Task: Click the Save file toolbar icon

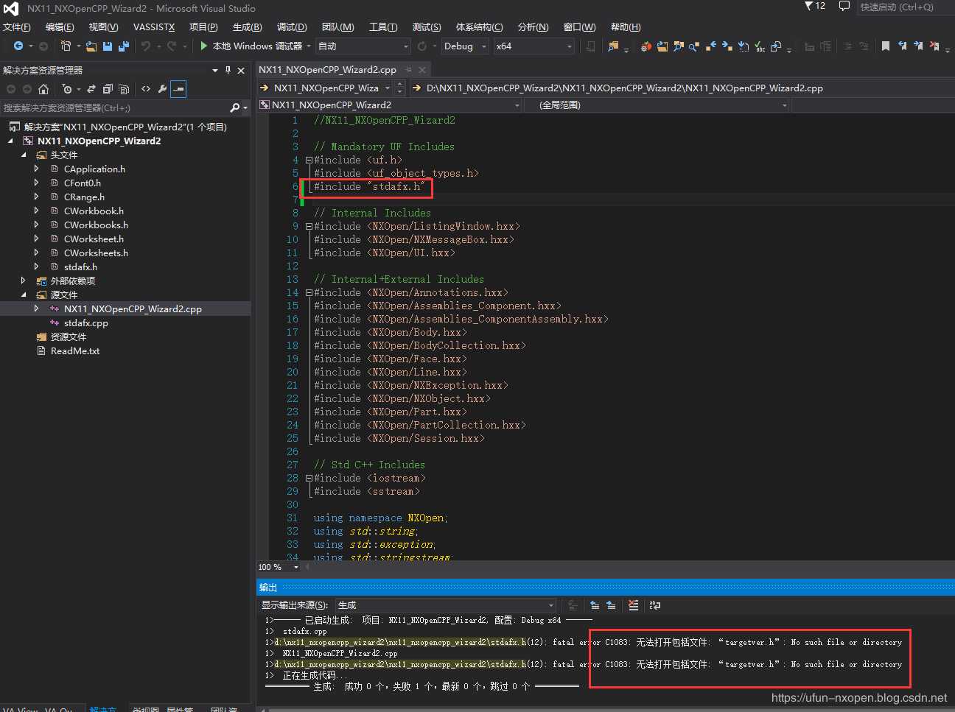Action: (108, 46)
